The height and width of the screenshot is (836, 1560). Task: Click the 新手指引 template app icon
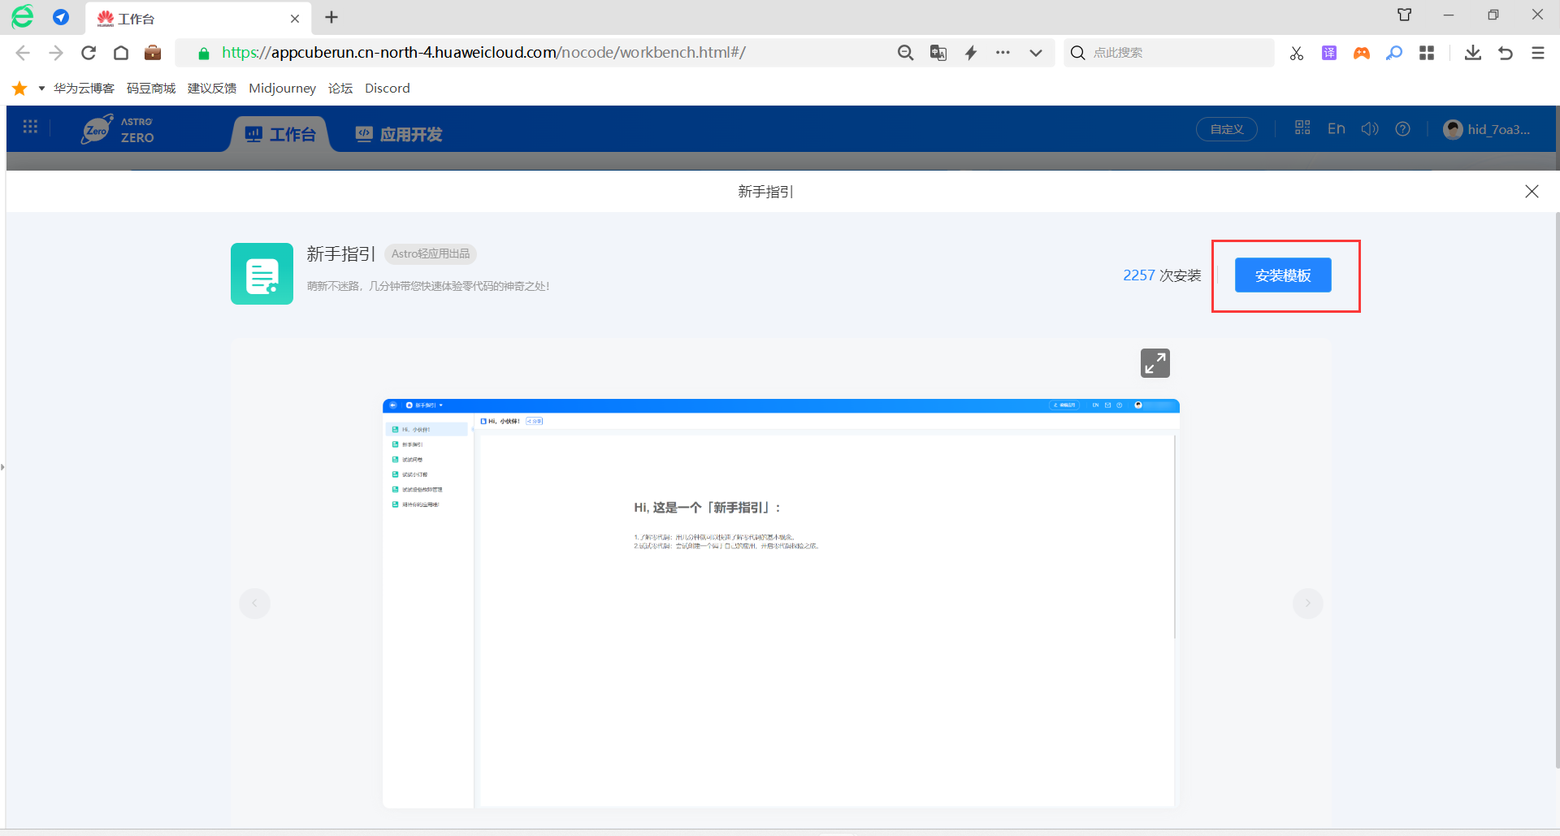click(x=262, y=274)
